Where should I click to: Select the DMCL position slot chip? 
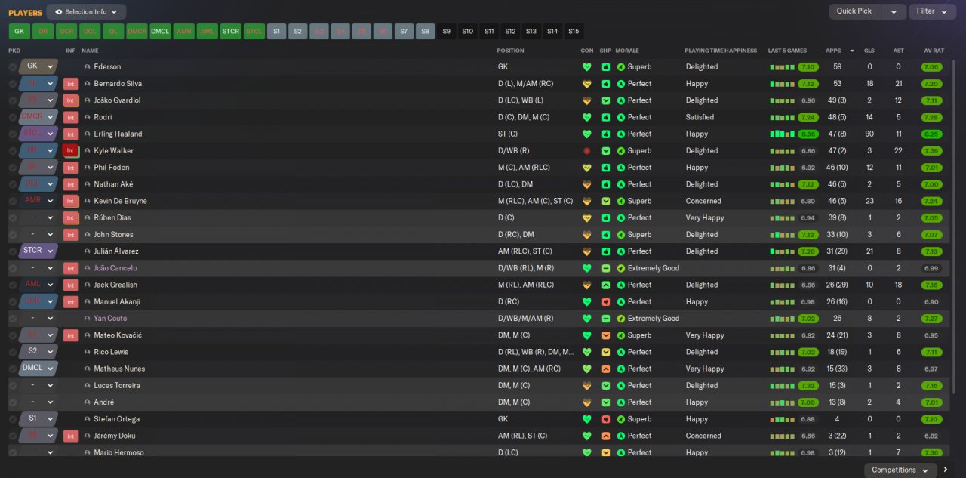click(160, 32)
